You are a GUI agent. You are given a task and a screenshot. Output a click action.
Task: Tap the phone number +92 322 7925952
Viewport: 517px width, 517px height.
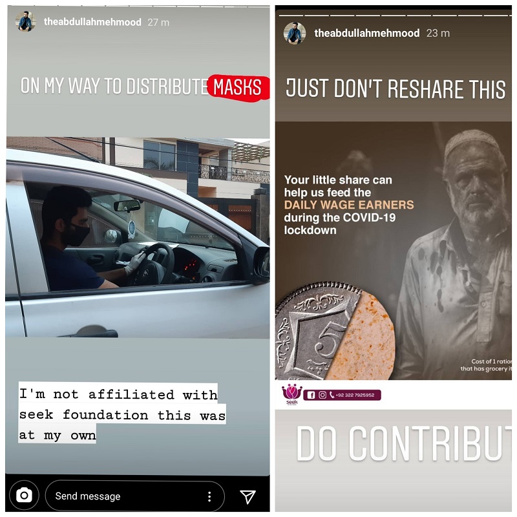355,395
